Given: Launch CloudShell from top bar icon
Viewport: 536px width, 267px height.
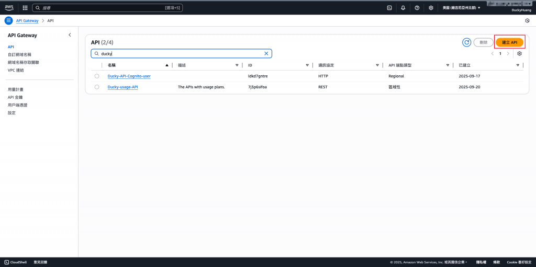Looking at the screenshot, I should pos(389,7).
